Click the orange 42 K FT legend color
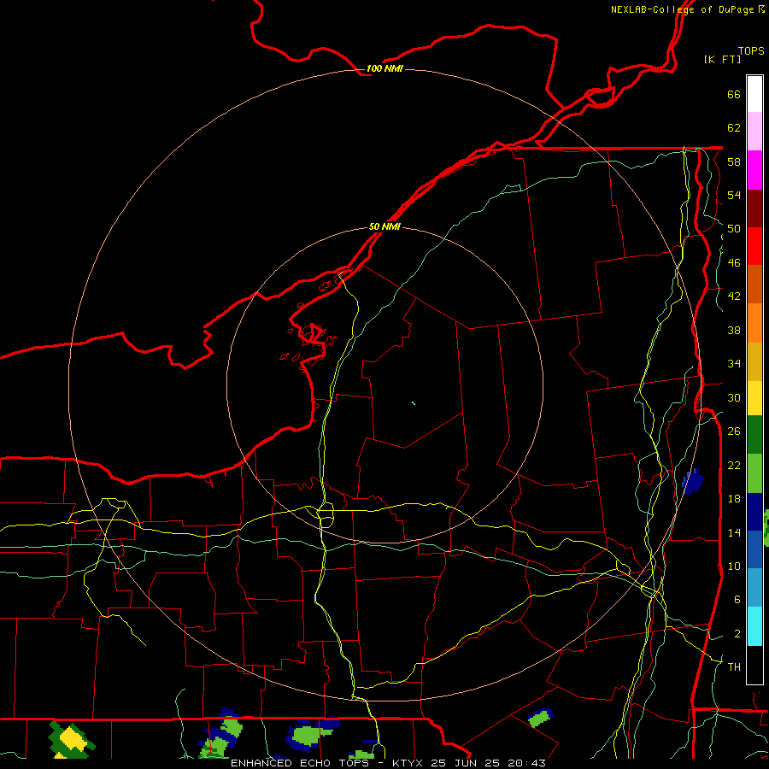 (x=754, y=323)
